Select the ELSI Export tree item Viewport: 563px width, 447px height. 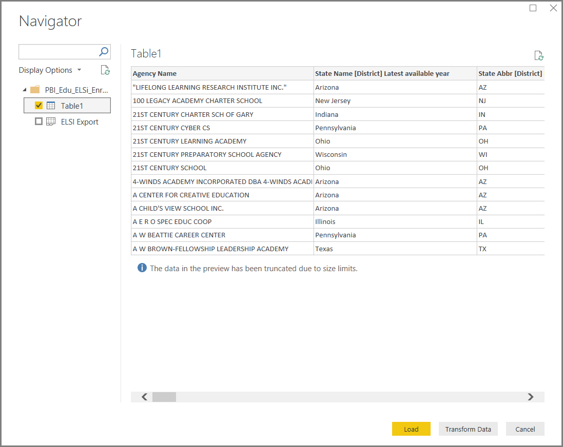[67, 121]
